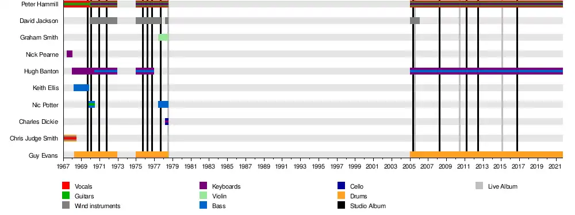Screen dimensions: 575x215
Task: Click the red Vocals legend swatch
Action: 66,186
